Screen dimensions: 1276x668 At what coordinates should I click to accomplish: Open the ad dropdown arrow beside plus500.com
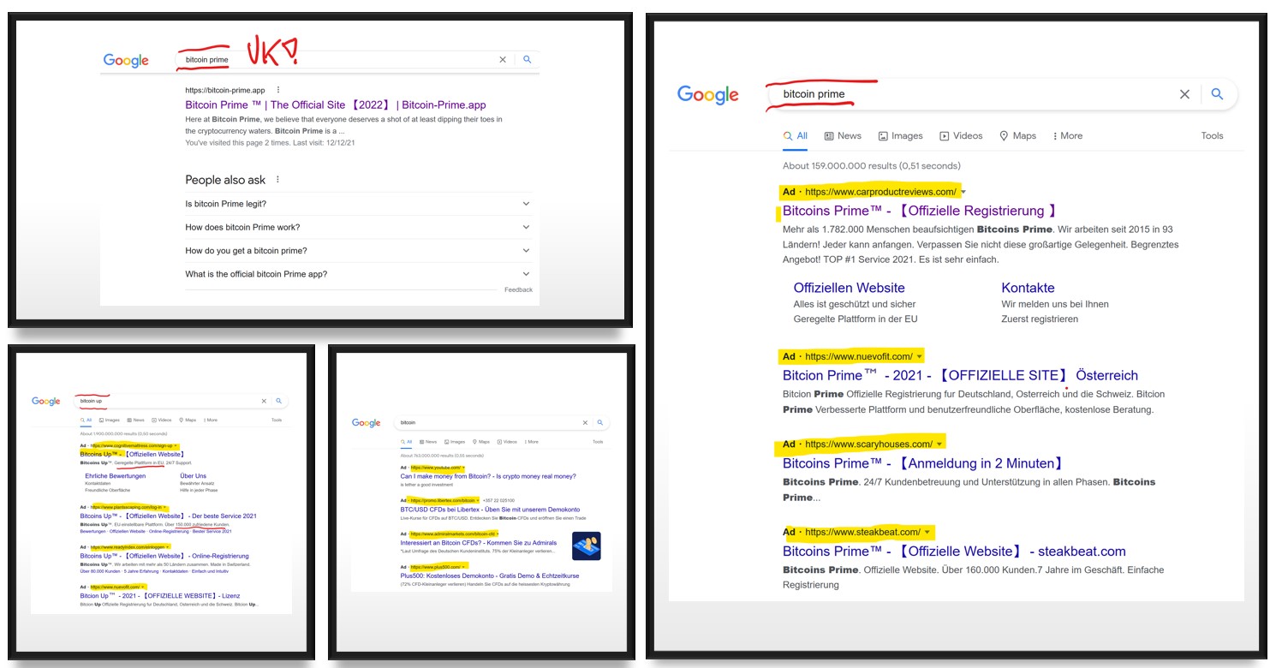(462, 567)
